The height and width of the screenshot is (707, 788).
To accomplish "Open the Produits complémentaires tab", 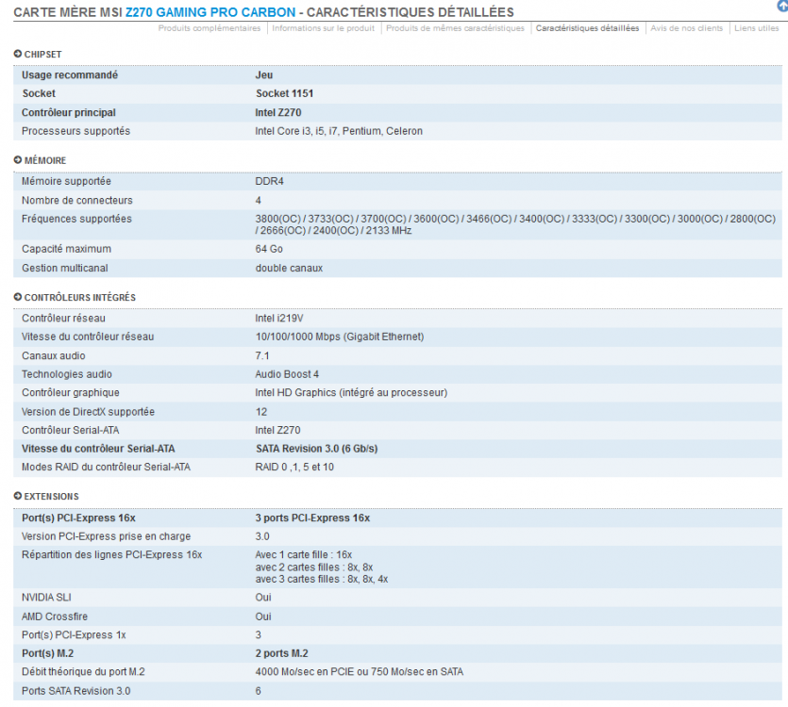I will click(210, 28).
